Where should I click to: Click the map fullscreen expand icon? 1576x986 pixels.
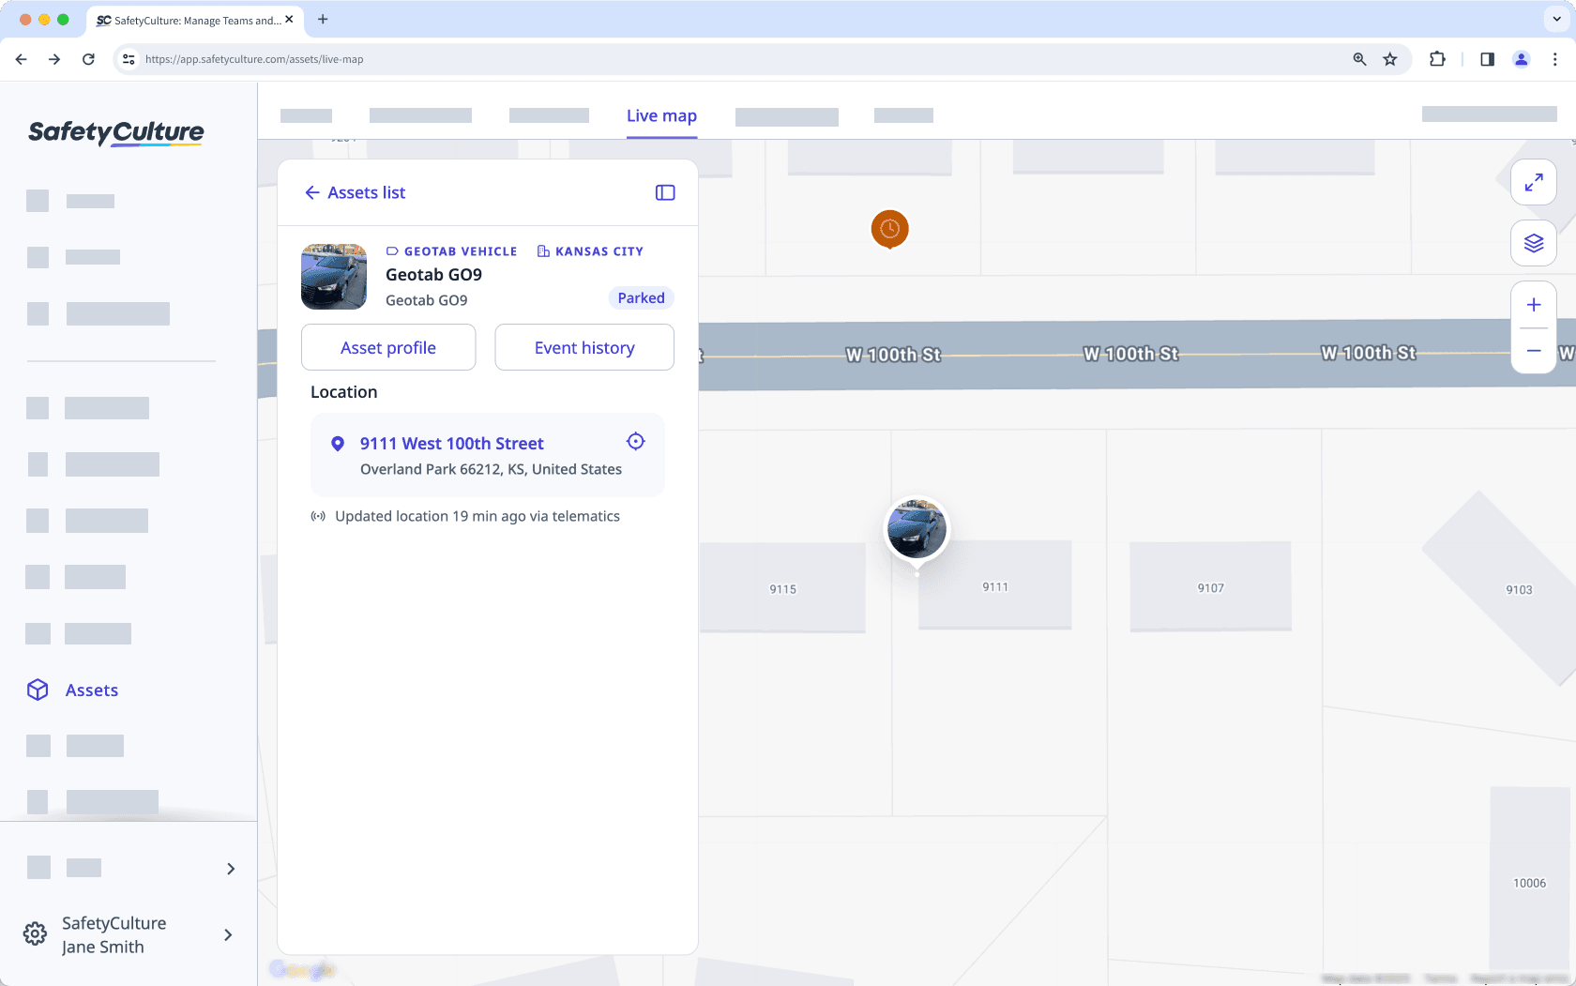pyautogui.click(x=1534, y=182)
